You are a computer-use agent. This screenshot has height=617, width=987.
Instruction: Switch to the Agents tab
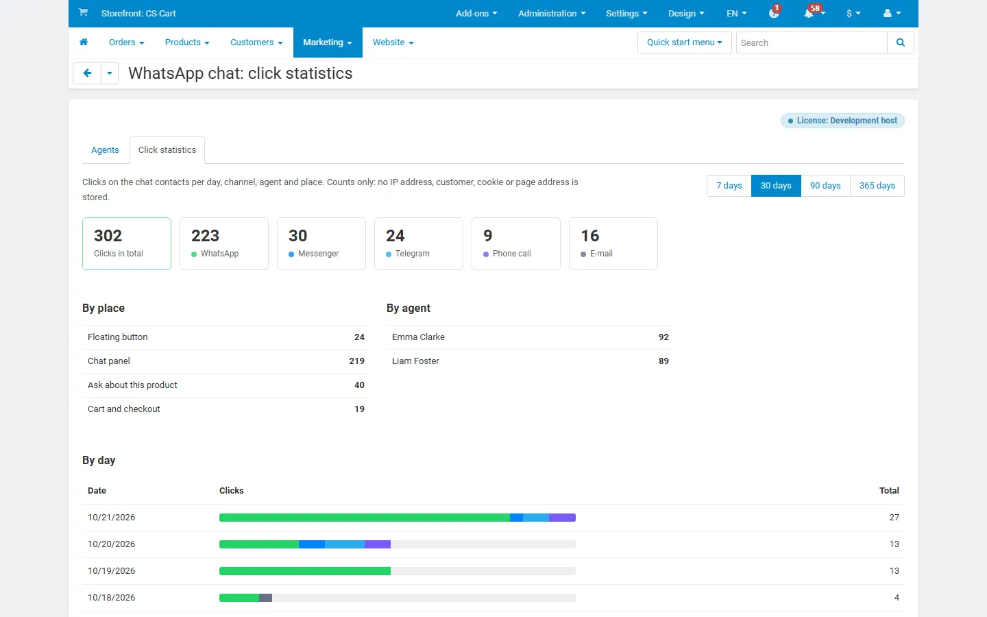click(x=105, y=150)
